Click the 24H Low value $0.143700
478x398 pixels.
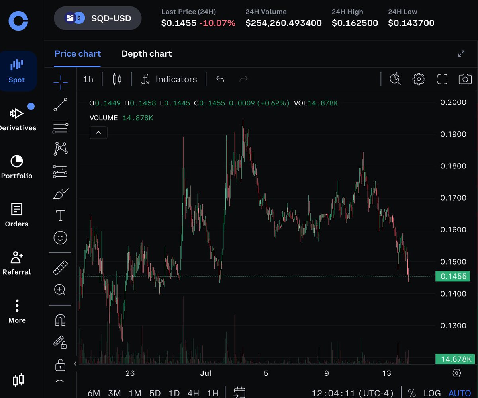[411, 23]
